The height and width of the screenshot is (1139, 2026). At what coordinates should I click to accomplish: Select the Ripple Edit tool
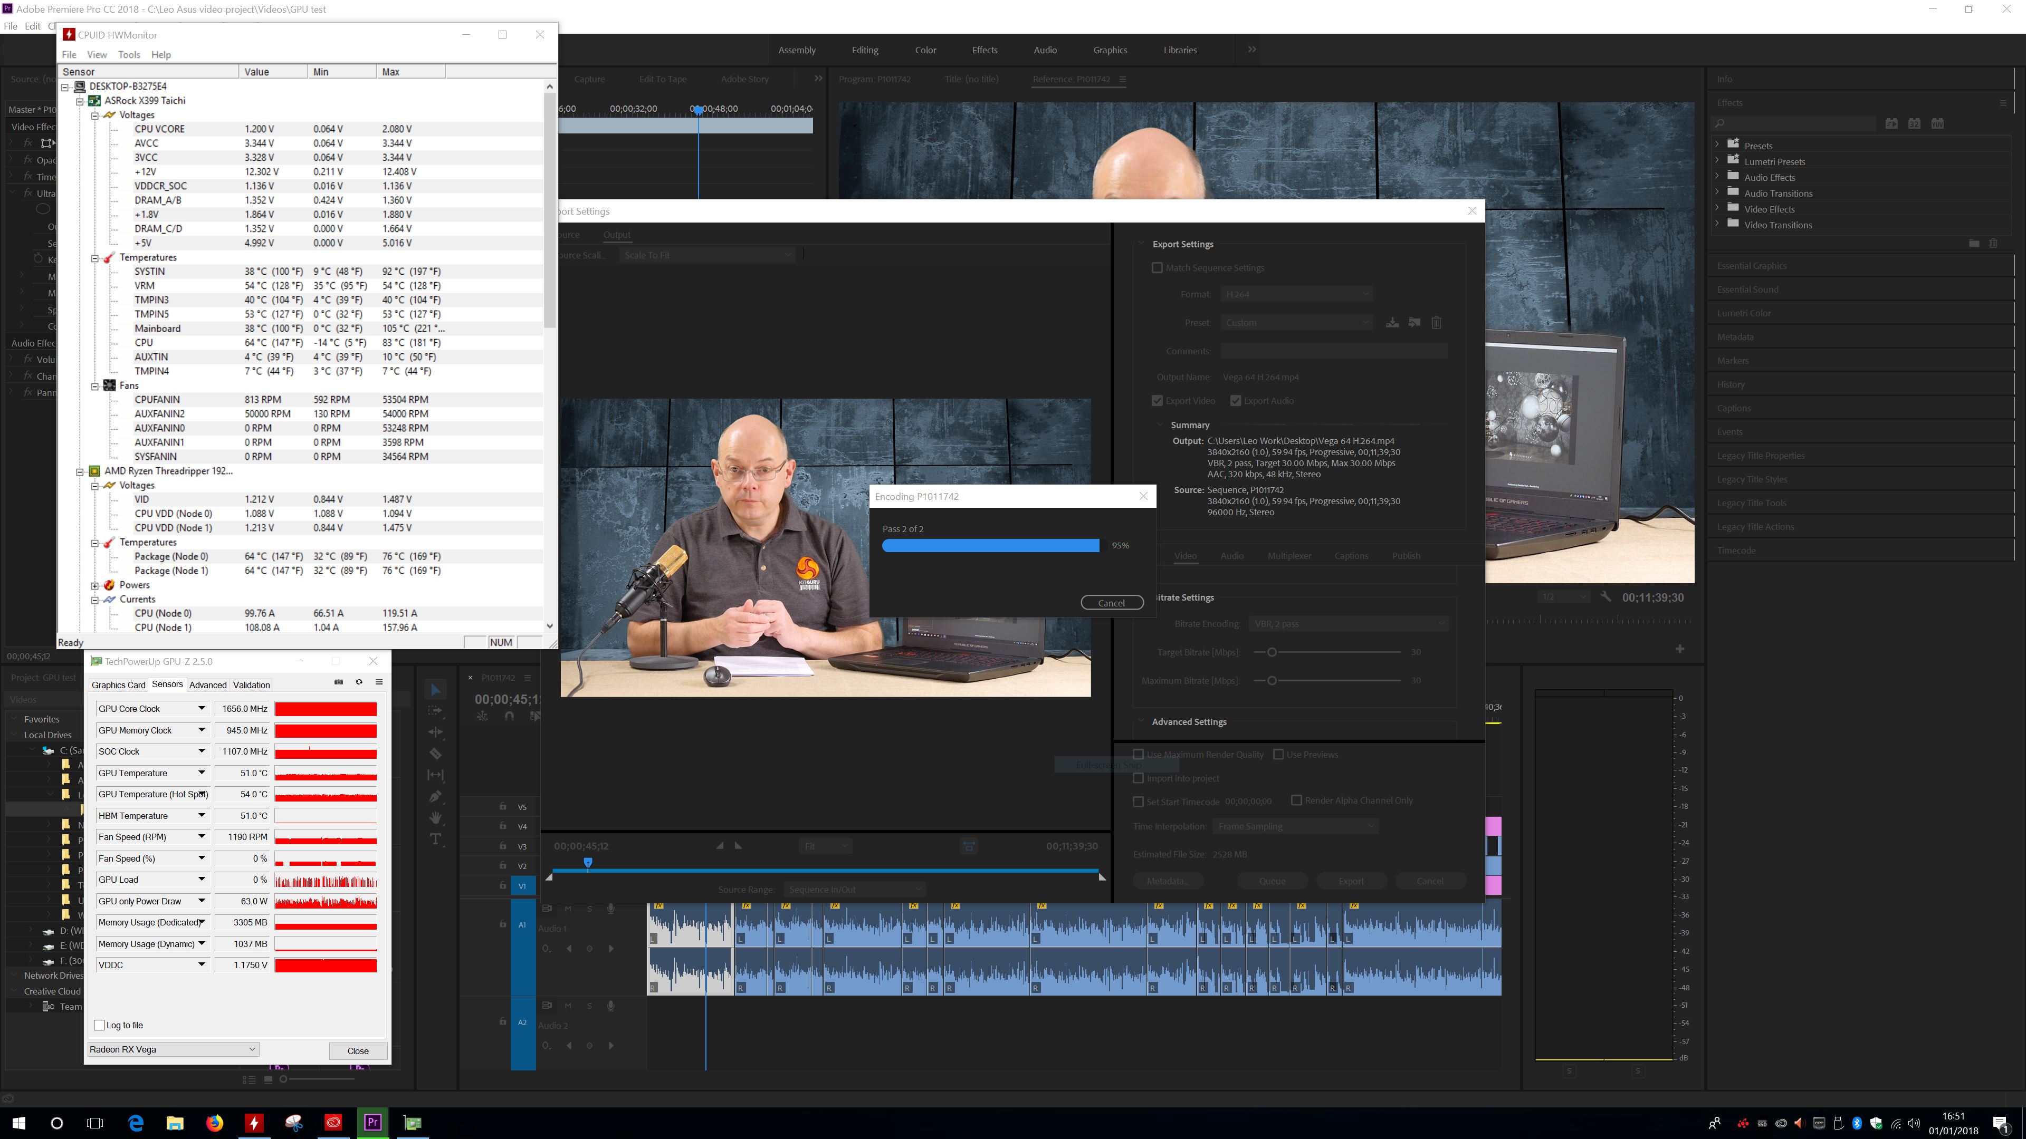click(436, 732)
